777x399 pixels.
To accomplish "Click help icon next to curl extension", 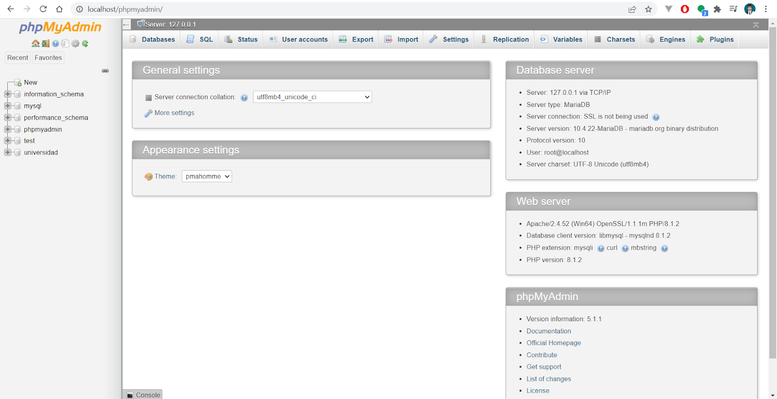I will [625, 248].
